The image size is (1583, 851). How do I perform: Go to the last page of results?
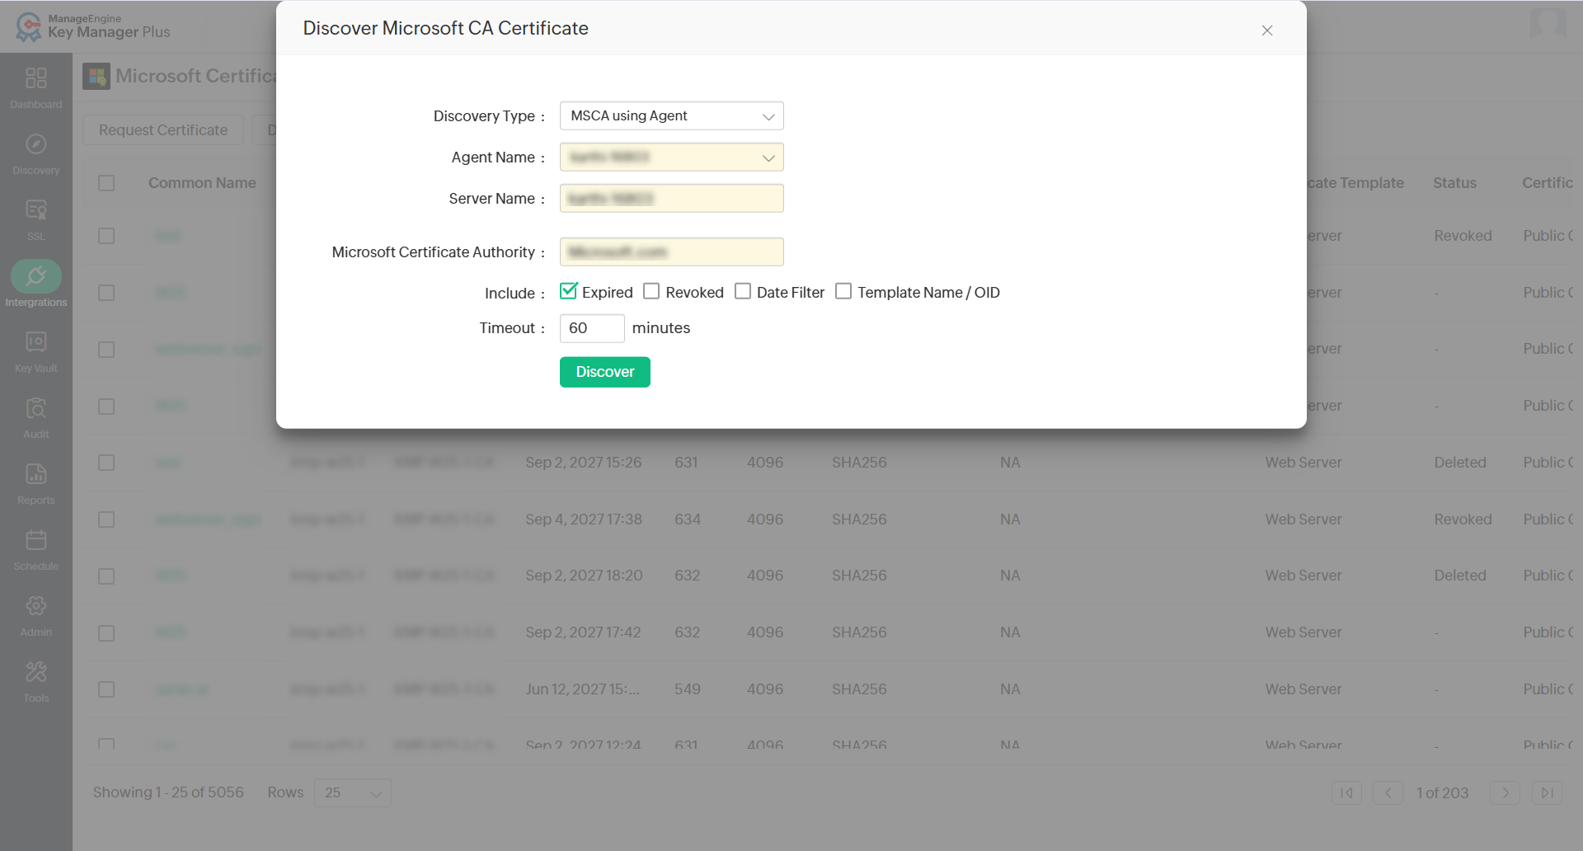tap(1548, 792)
